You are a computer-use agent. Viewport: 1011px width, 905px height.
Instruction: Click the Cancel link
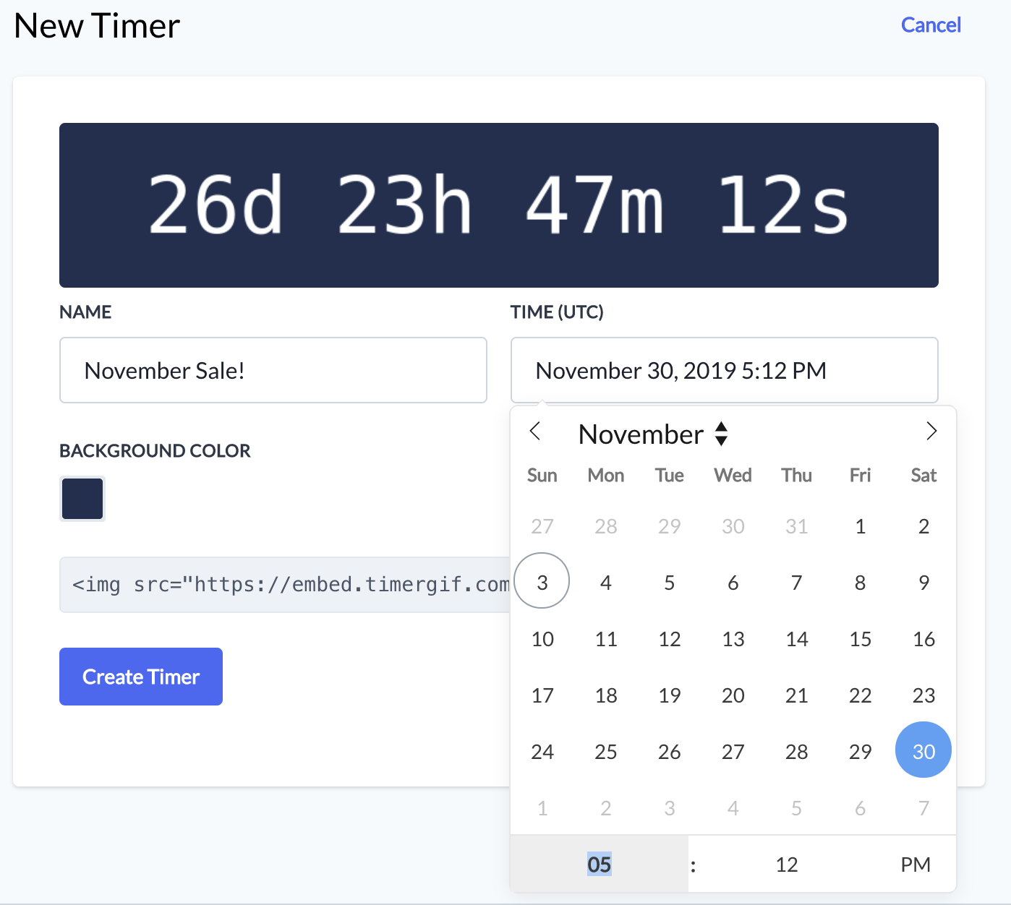(931, 25)
